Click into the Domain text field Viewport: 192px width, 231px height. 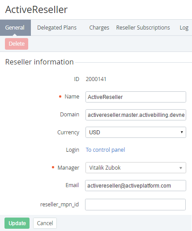coord(136,115)
